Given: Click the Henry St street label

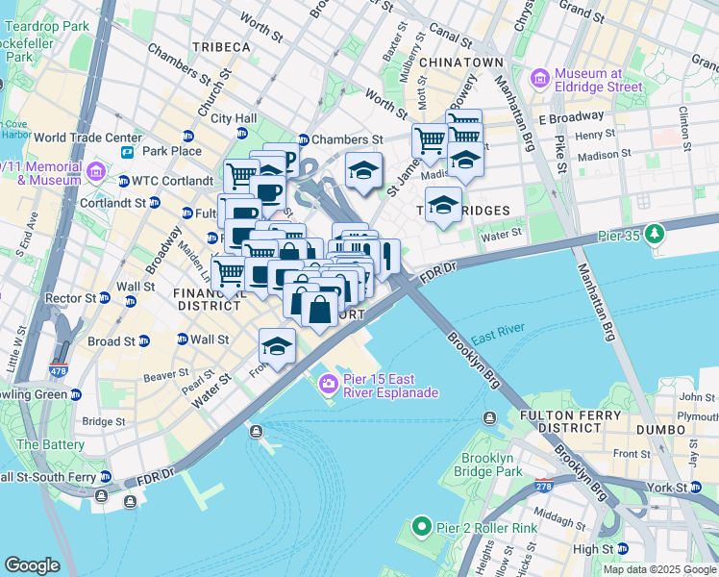Looking at the screenshot, I should [595, 135].
